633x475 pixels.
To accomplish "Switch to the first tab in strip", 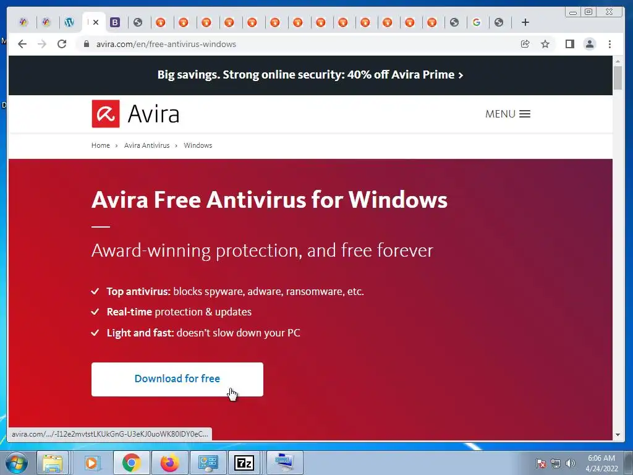I will pyautogui.click(x=24, y=22).
